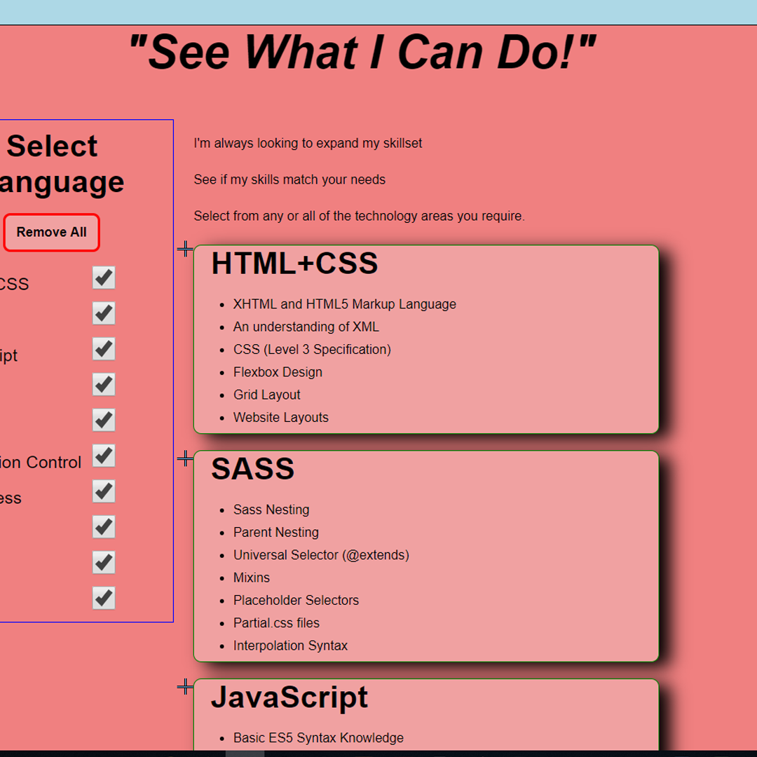Screen dimensions: 757x757
Task: Click the JavaScript card heading
Action: click(289, 697)
